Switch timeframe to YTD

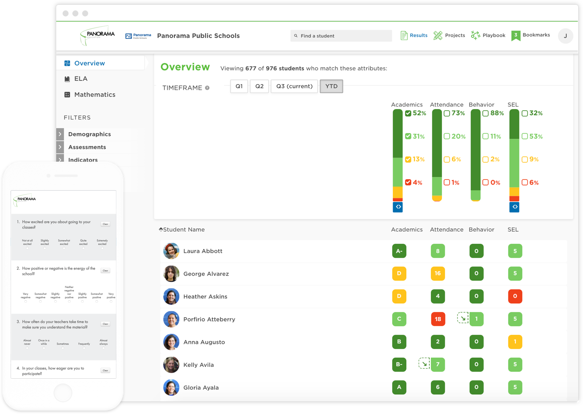(x=331, y=86)
